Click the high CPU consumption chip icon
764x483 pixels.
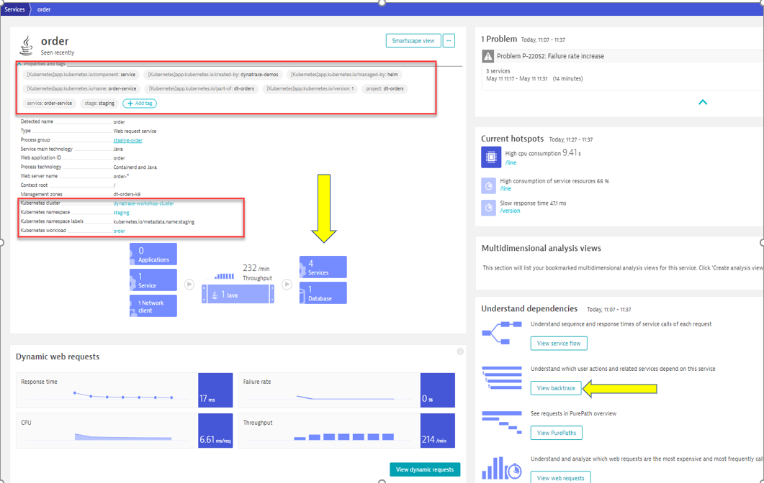pyautogui.click(x=491, y=157)
